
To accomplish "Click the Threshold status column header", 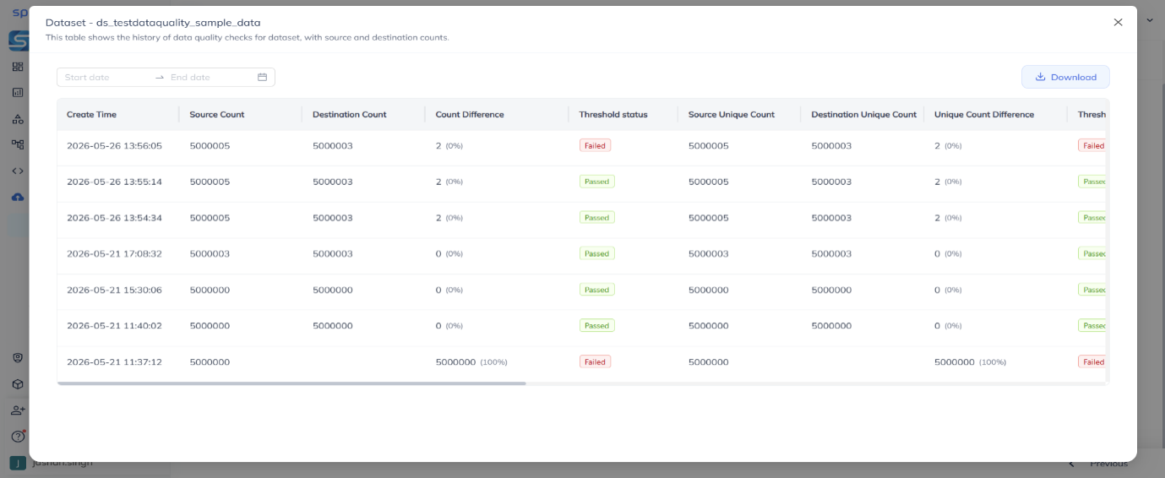I will point(613,114).
